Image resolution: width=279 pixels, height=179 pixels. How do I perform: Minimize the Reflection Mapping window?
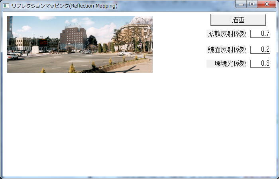click(241, 4)
